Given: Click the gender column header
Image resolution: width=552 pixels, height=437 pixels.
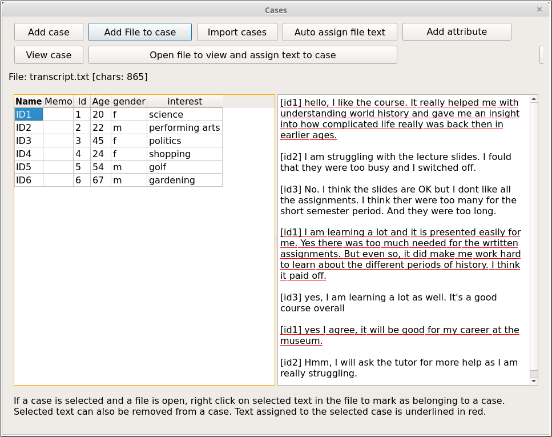Looking at the screenshot, I should pyautogui.click(x=129, y=102).
